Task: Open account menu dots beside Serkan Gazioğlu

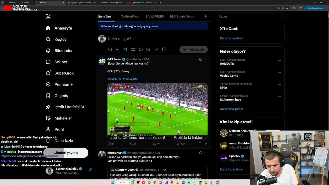Action: pos(89,170)
